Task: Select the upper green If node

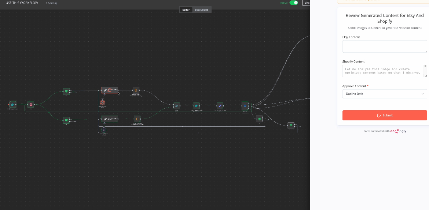Action: click(x=66, y=91)
